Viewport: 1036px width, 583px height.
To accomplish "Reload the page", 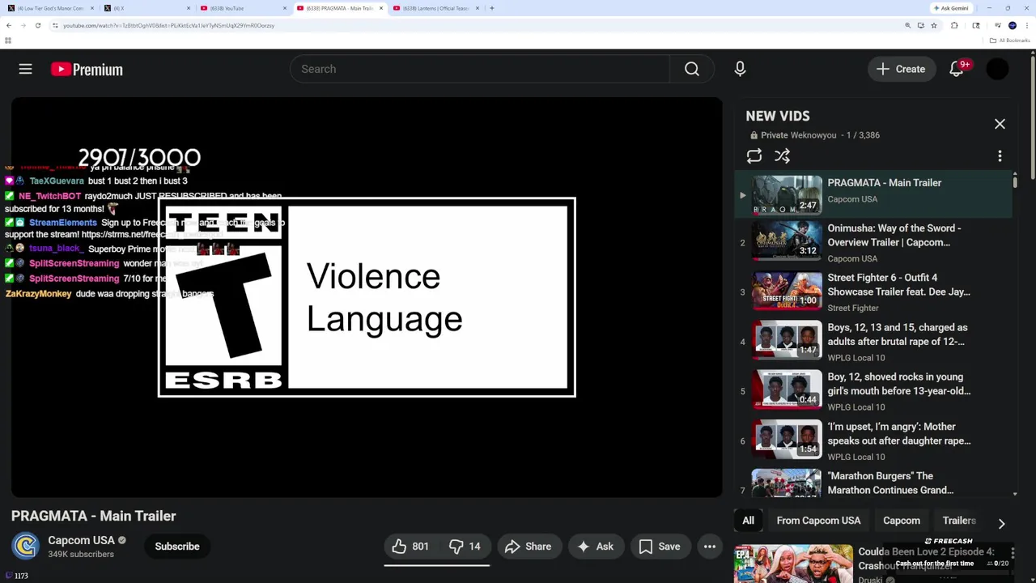I will pos(36,25).
